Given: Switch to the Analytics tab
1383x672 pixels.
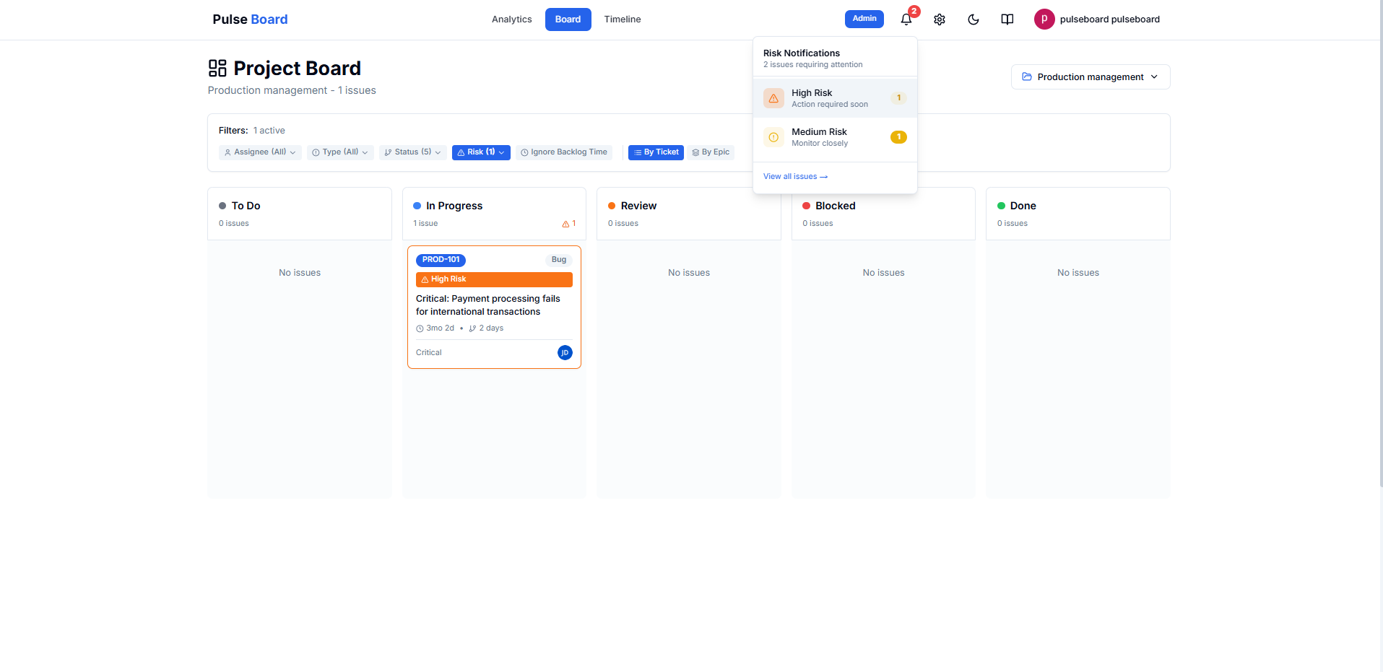Looking at the screenshot, I should pos(511,19).
